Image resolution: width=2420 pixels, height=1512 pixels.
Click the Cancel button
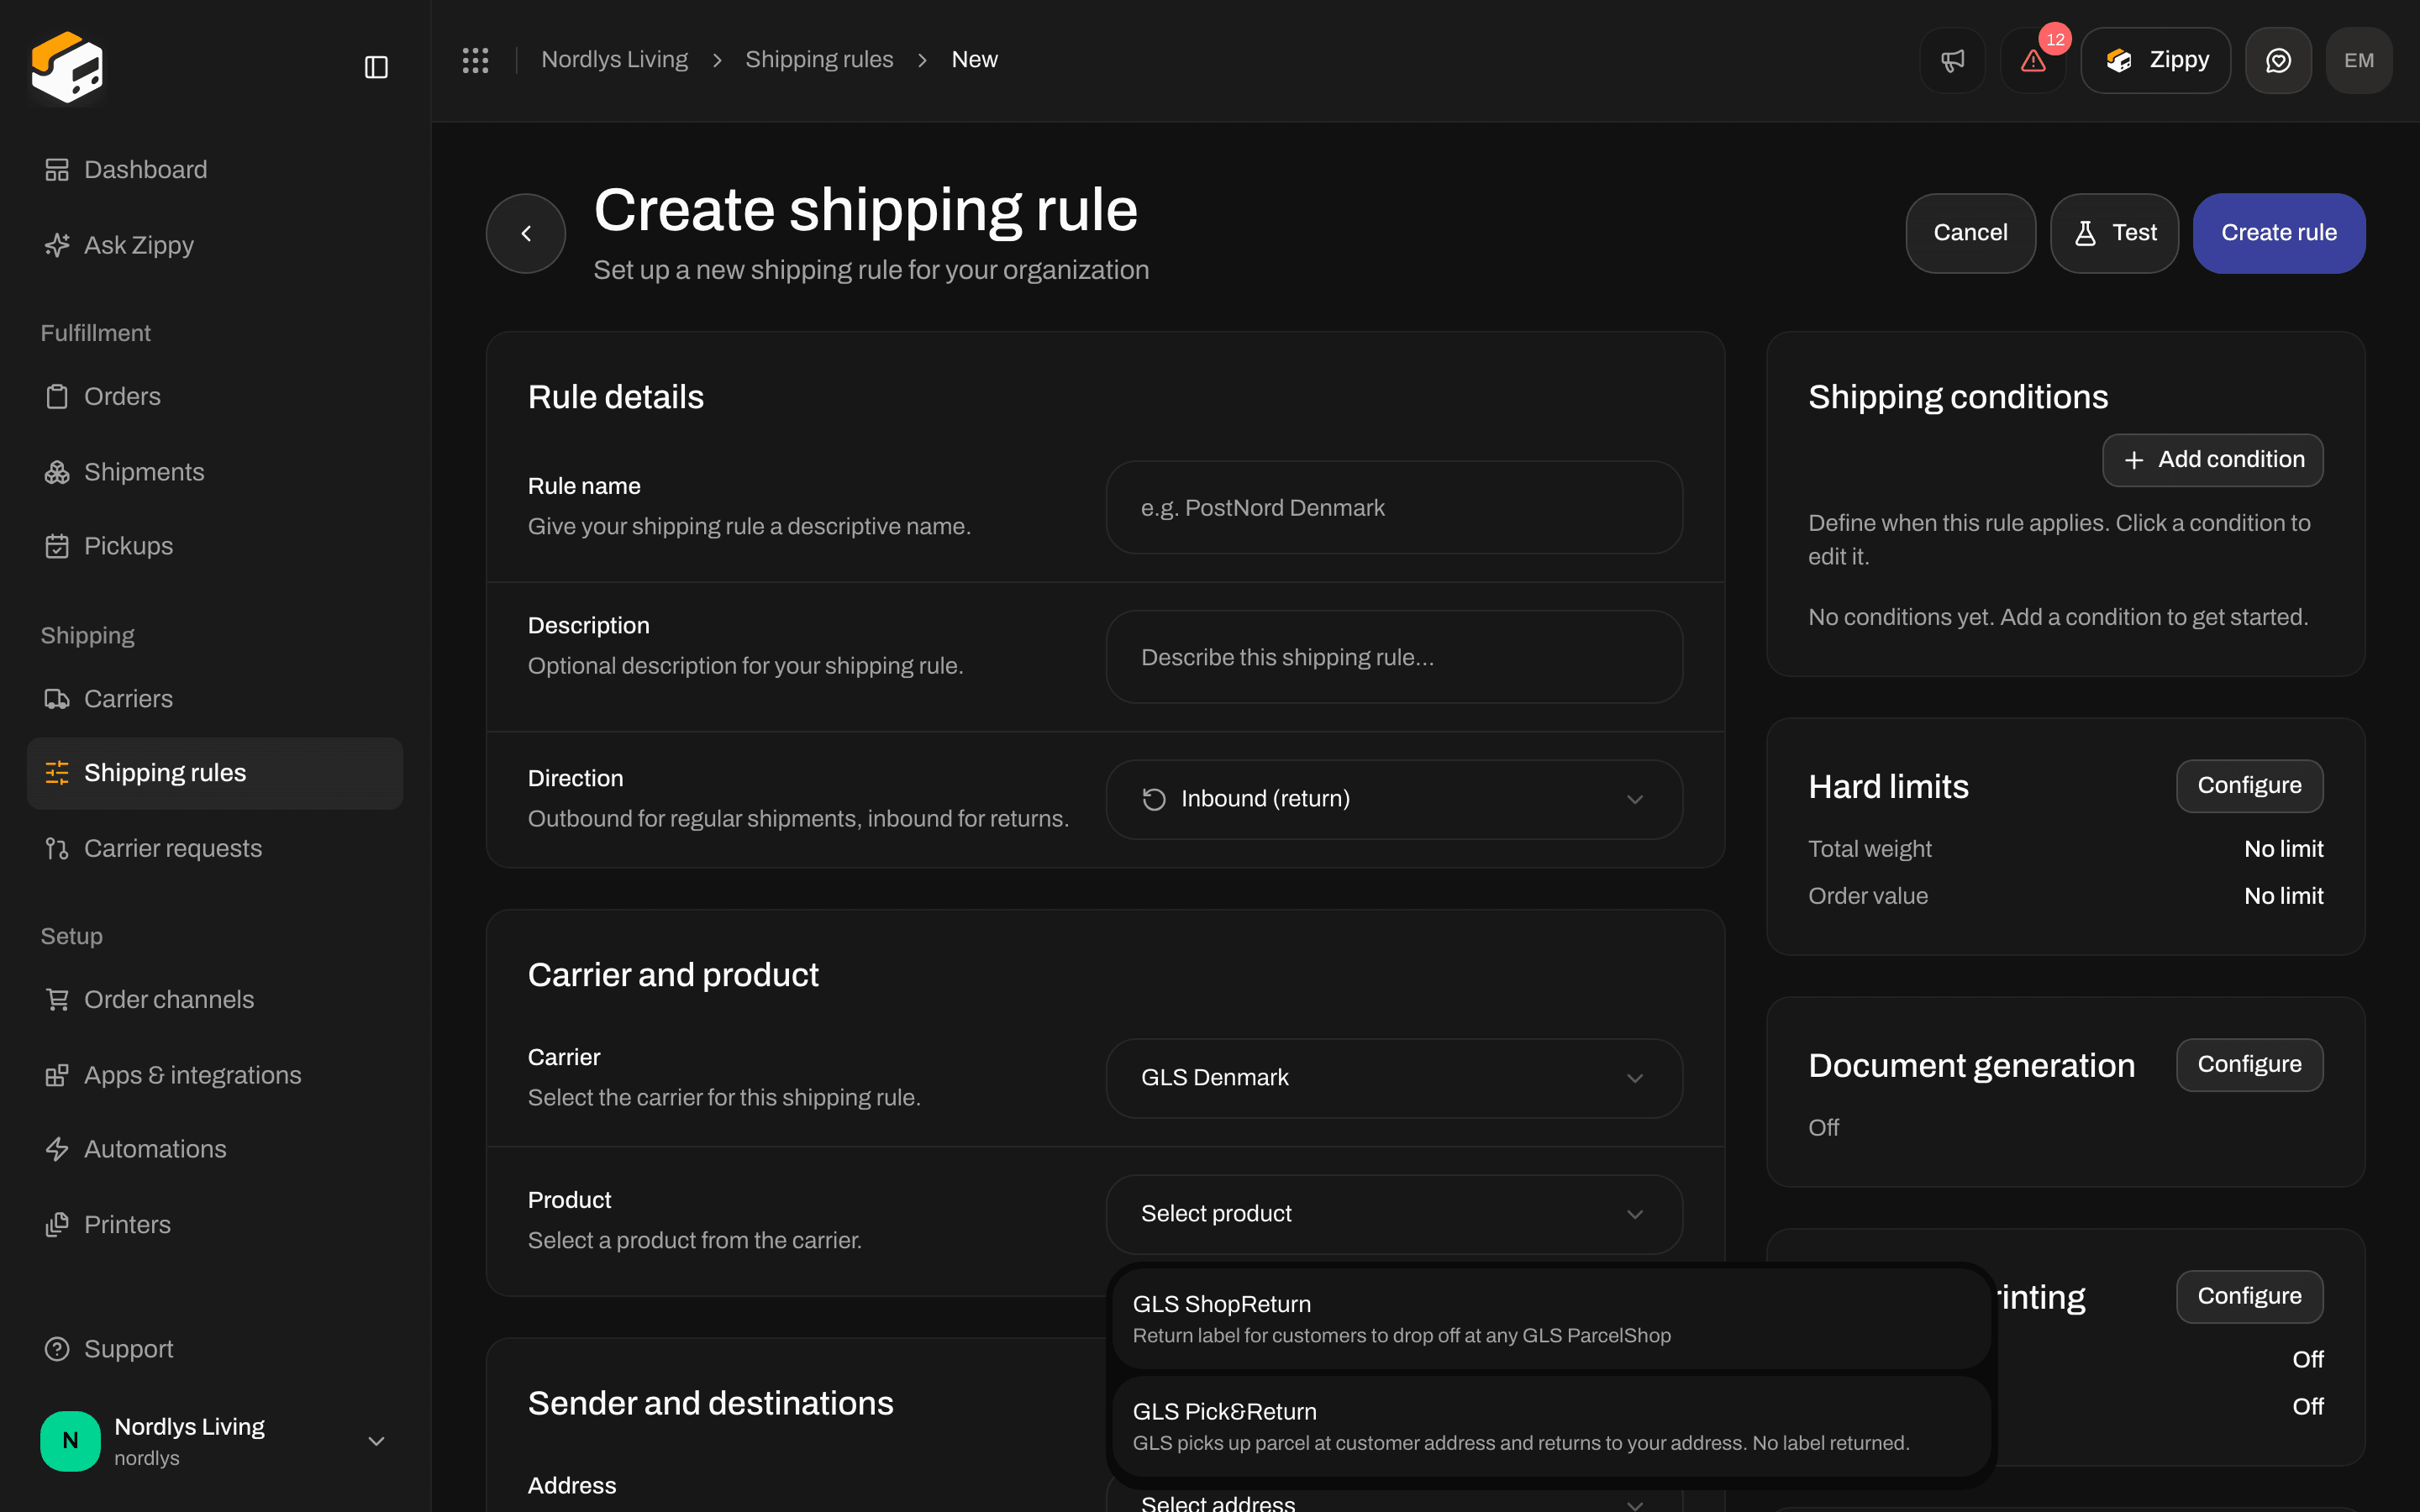1970,233
